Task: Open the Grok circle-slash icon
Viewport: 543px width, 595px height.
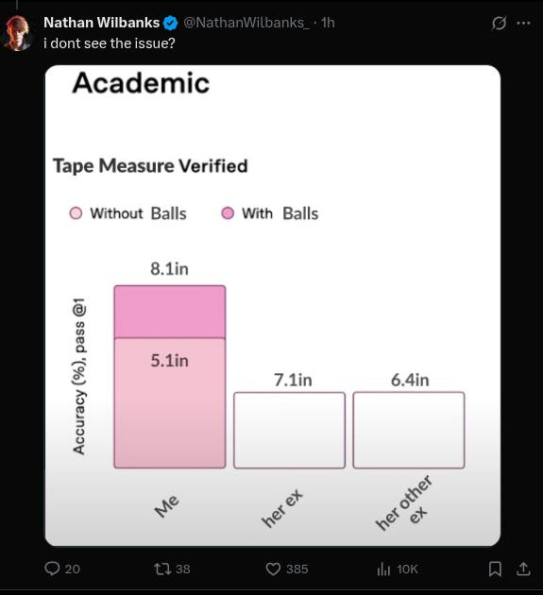Action: (x=499, y=24)
